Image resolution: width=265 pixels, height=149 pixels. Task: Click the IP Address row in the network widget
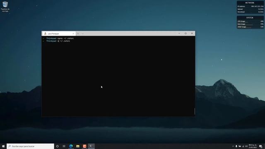(250, 7)
